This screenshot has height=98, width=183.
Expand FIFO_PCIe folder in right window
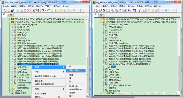click(x=103, y=35)
